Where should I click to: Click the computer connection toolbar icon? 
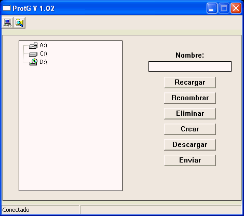[x=7, y=23]
